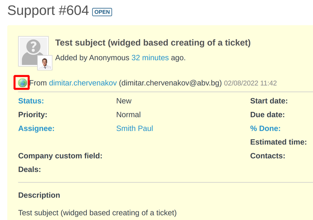
Task: Click the globe icon before From
Action: tap(23, 83)
